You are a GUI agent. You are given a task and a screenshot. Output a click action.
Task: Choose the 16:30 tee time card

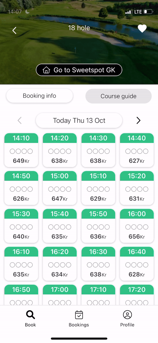(98, 264)
